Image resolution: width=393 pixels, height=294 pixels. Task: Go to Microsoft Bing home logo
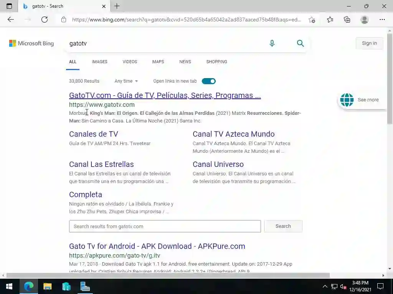[x=31, y=43]
